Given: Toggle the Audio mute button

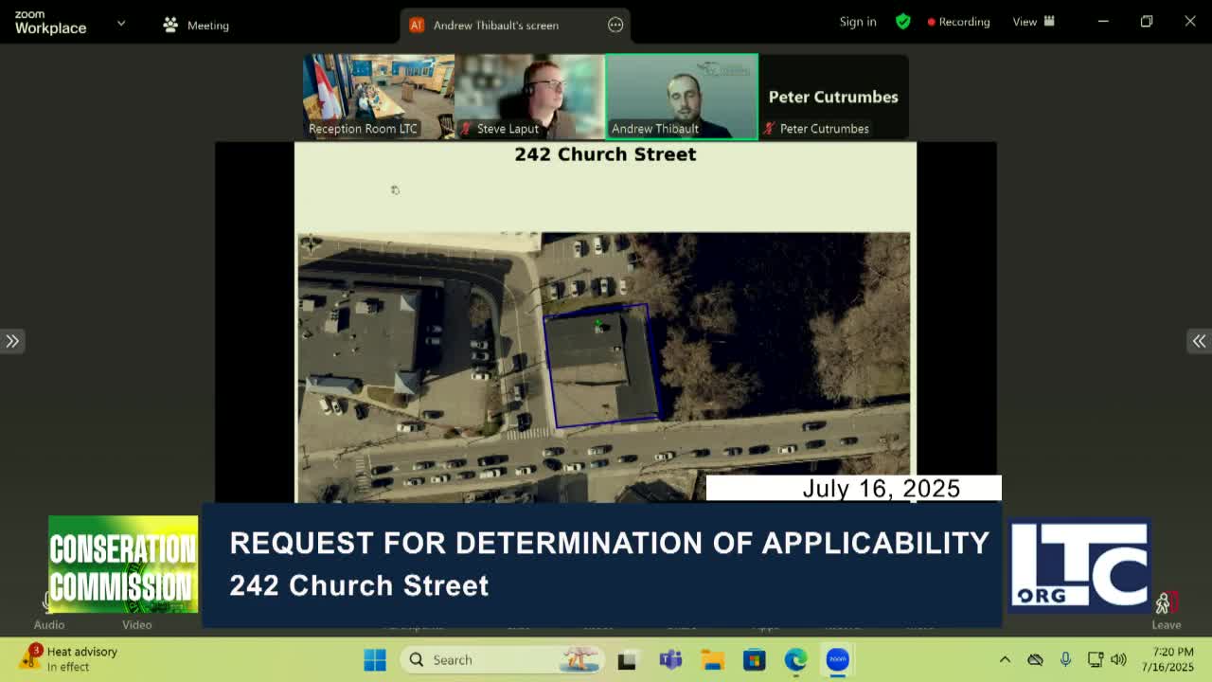Looking at the screenshot, I should pyautogui.click(x=49, y=611).
